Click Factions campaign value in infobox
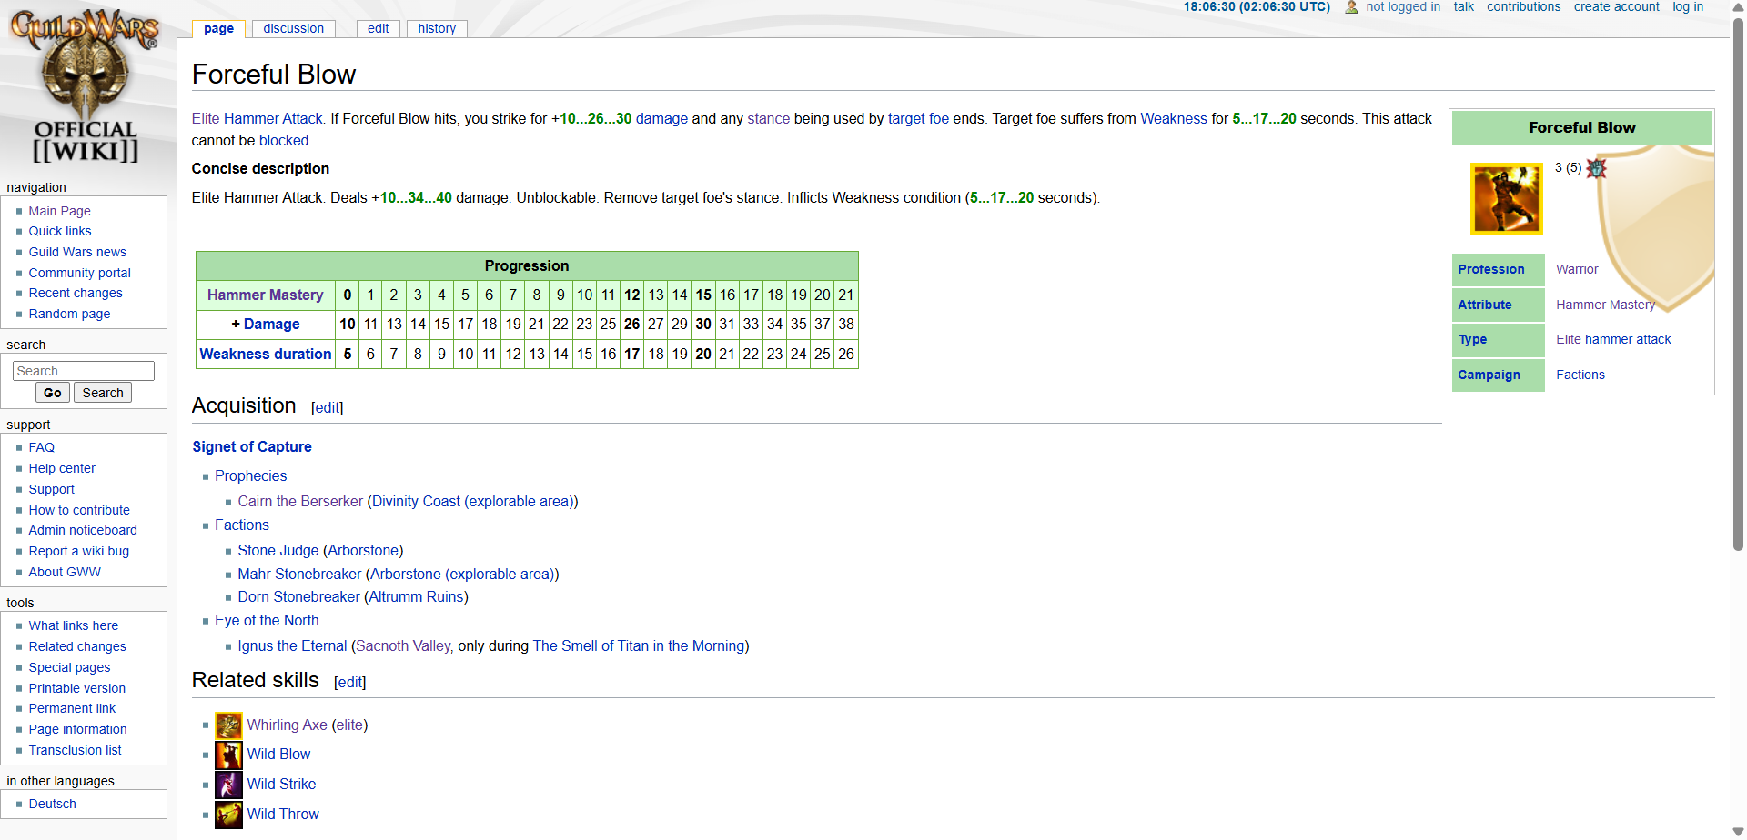The image size is (1747, 840). [1580, 375]
